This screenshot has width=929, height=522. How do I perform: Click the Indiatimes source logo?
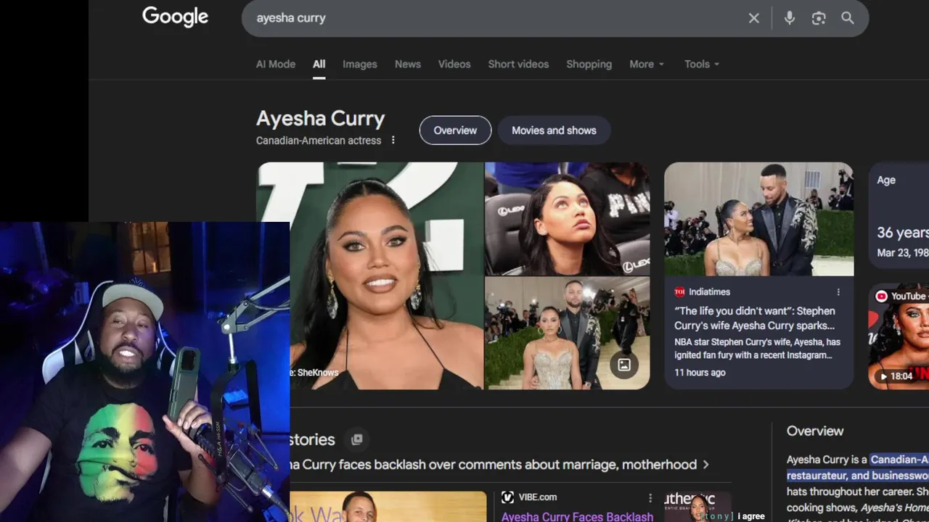[x=679, y=292]
